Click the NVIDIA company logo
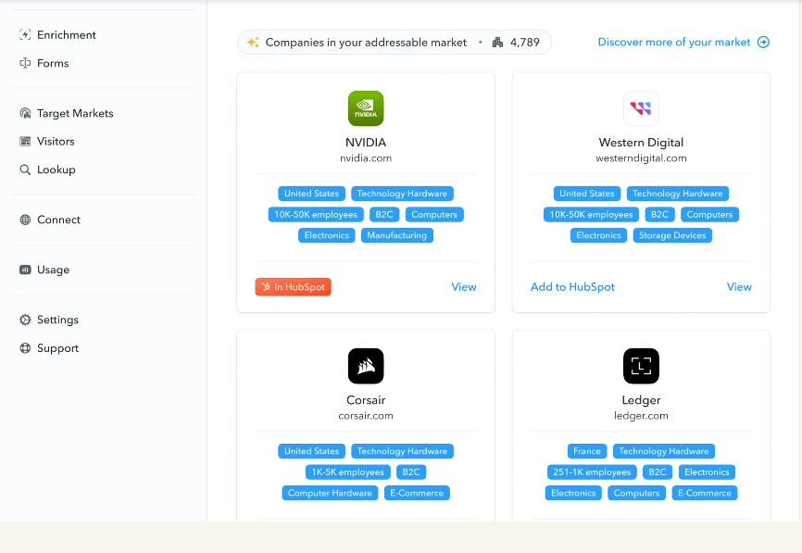 click(x=366, y=108)
